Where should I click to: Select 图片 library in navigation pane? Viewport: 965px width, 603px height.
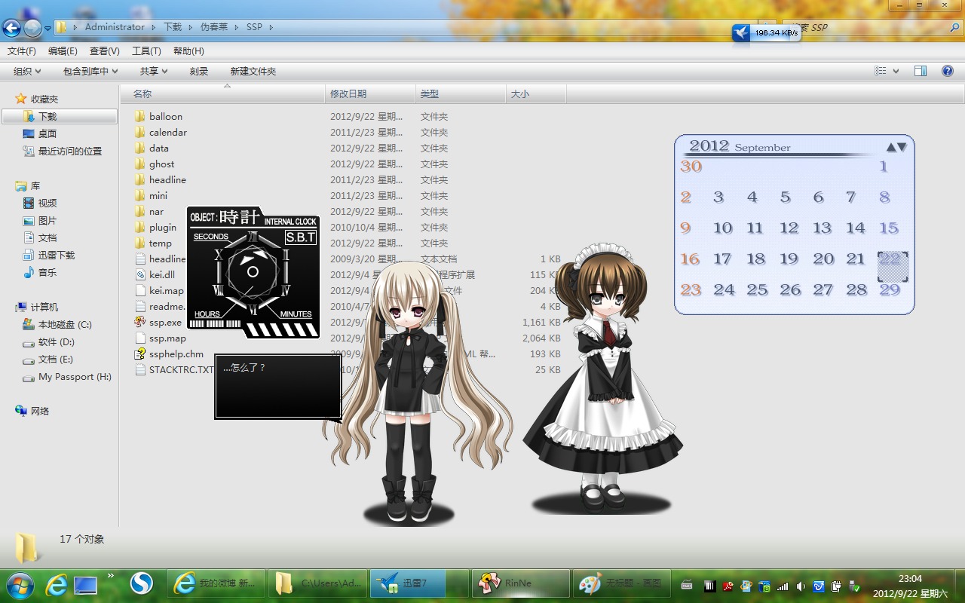point(47,221)
